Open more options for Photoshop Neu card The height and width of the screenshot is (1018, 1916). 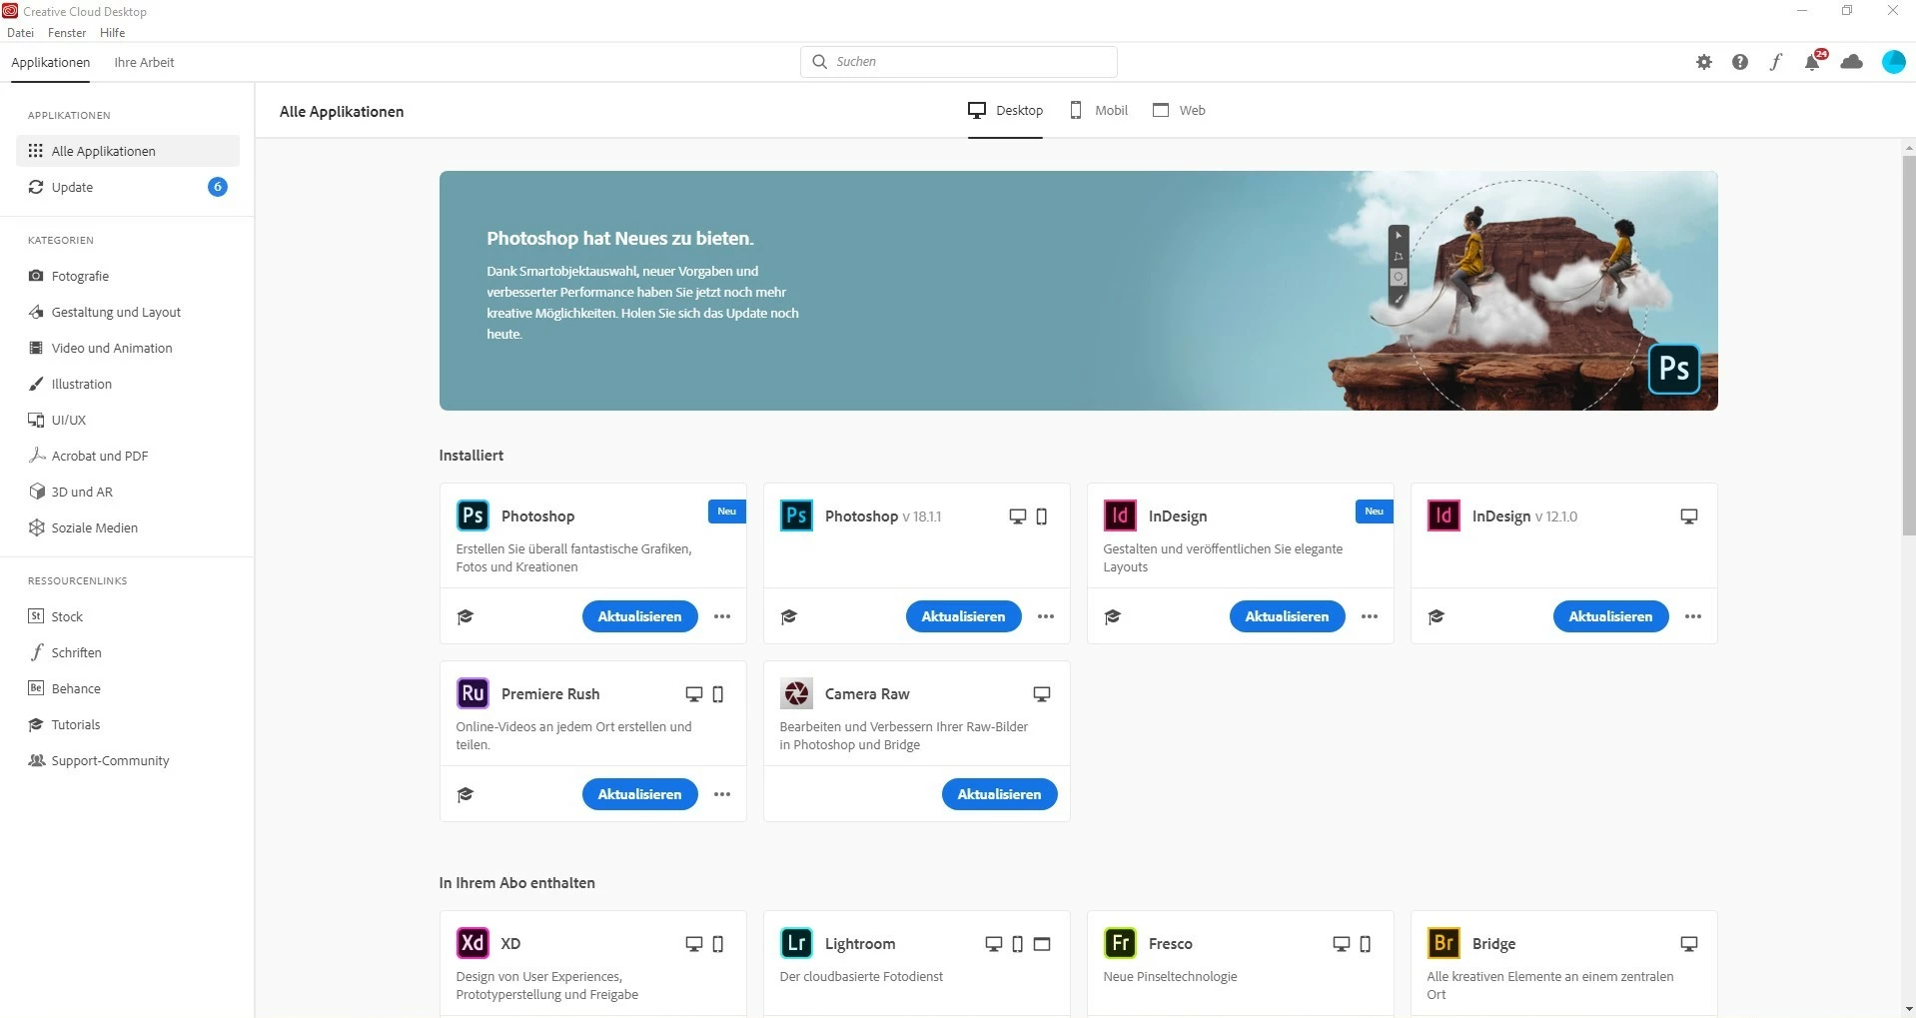point(722,616)
